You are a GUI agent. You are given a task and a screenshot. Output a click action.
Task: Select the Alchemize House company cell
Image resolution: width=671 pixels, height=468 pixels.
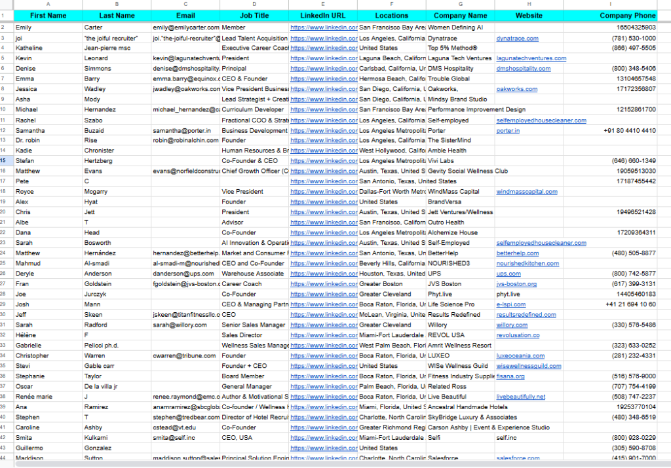point(461,232)
